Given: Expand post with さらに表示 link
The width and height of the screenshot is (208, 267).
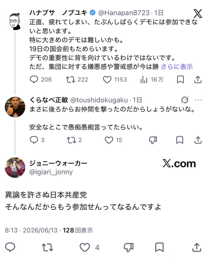Looking at the screenshot, I should pos(177,67).
